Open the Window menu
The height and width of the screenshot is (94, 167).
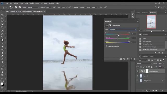tap(52, 3)
